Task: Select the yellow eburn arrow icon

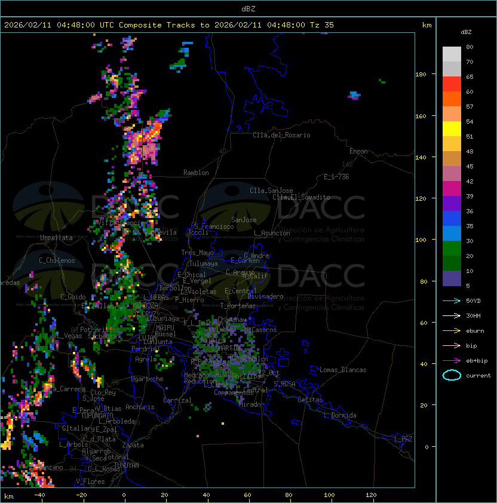Action: [452, 331]
